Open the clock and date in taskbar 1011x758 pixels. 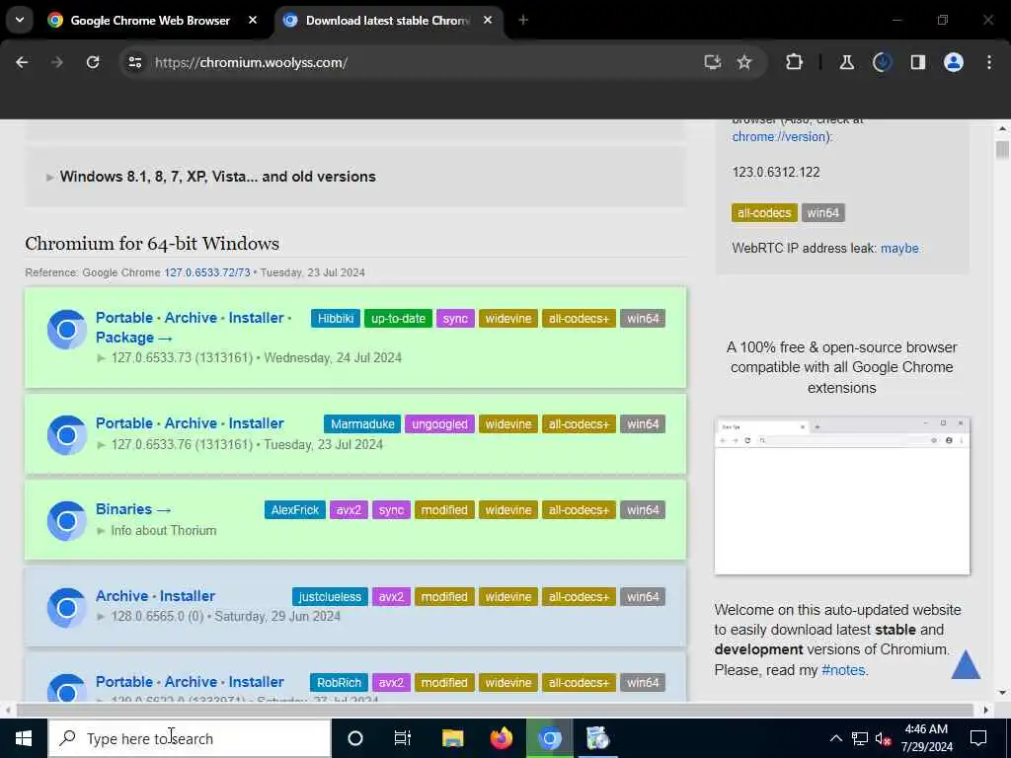(x=926, y=738)
